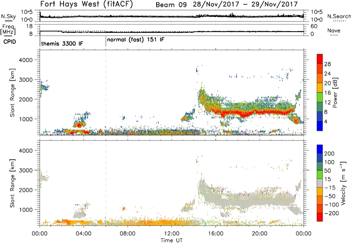
Task: Click the '04:00' time axis label
Action: (83, 234)
